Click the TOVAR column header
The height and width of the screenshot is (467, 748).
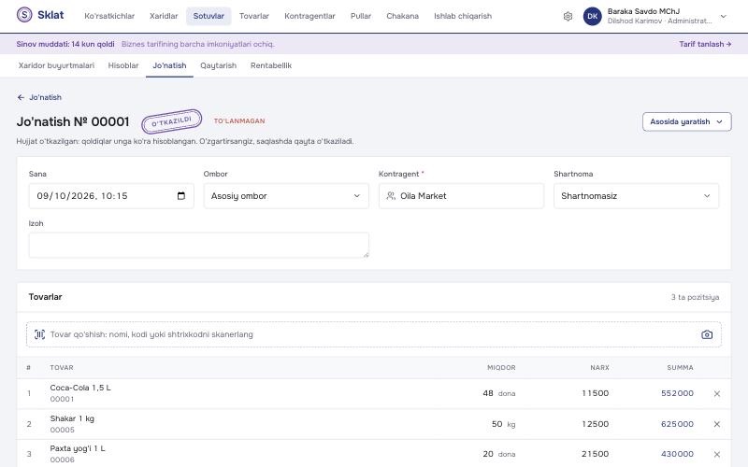(62, 367)
